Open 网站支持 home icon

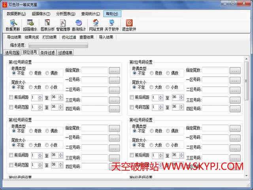click(x=96, y=25)
